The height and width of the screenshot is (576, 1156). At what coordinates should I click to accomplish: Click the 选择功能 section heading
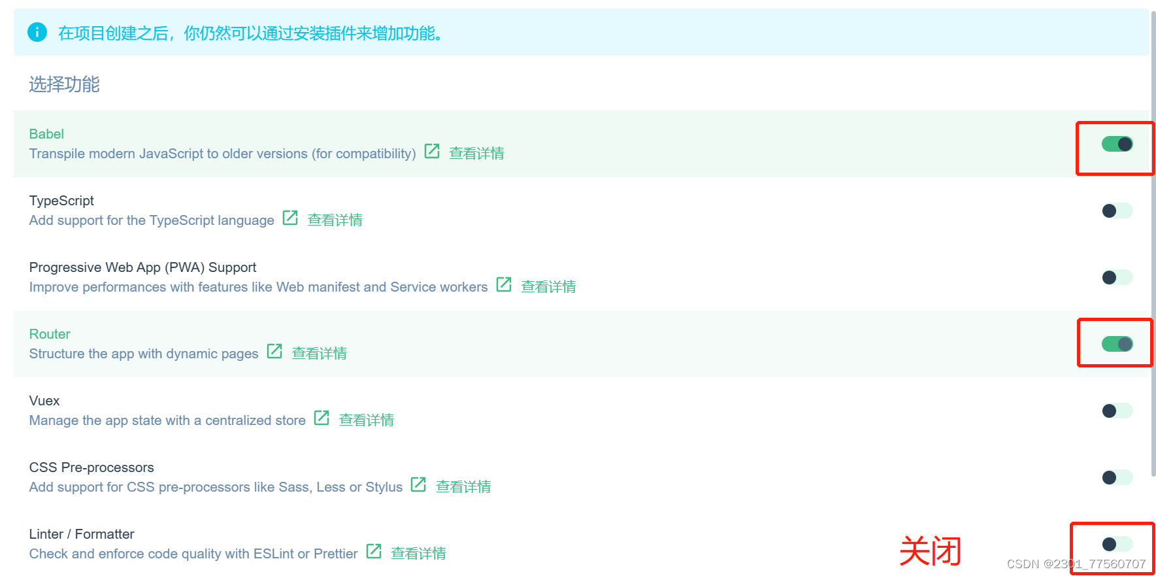pos(64,84)
